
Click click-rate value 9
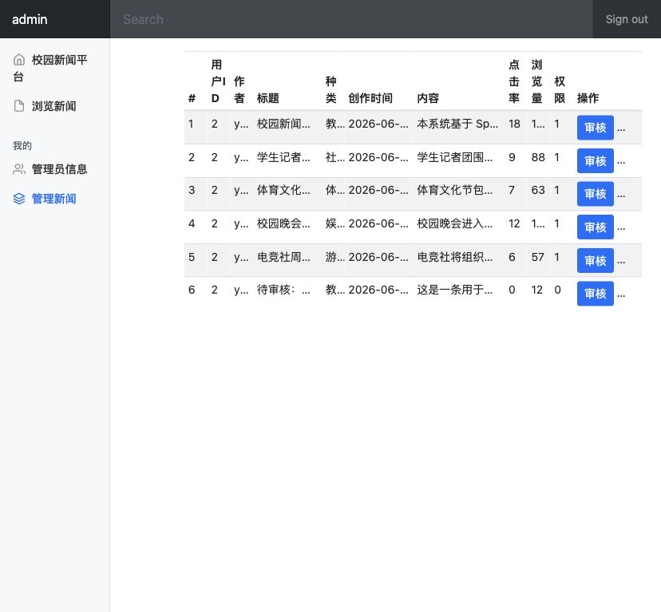tap(512, 157)
